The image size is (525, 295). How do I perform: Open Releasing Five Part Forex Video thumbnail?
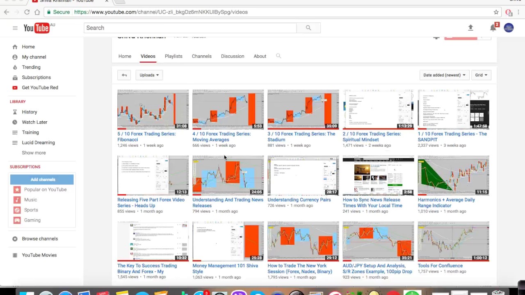[153, 175]
